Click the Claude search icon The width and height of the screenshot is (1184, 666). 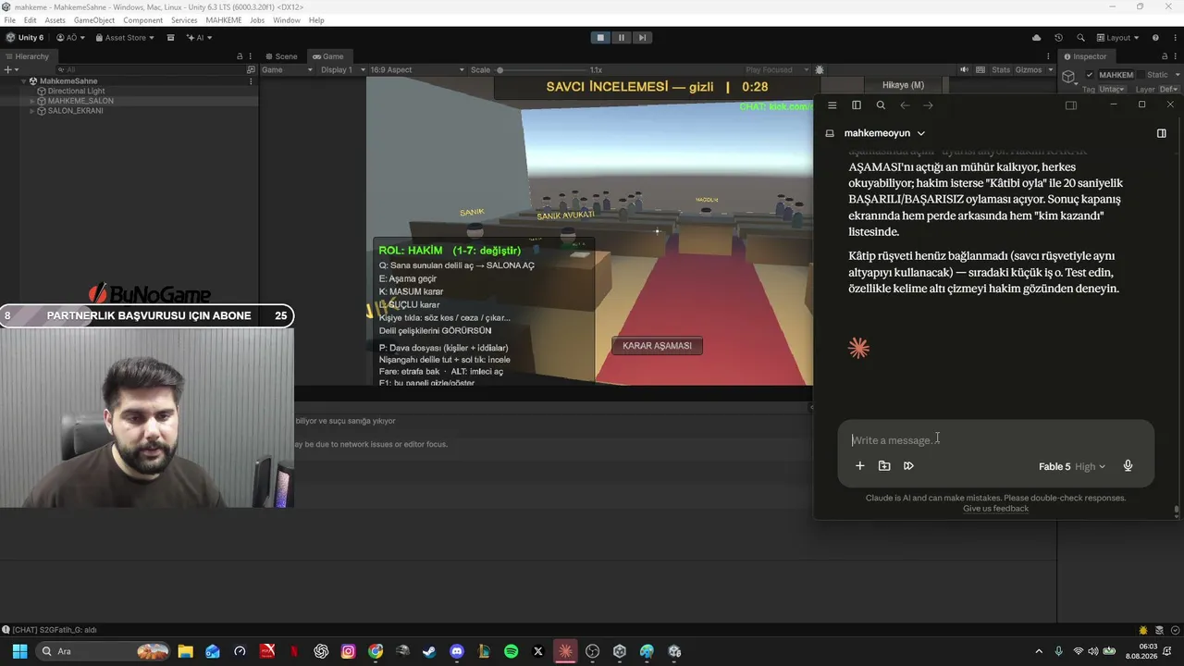click(881, 105)
